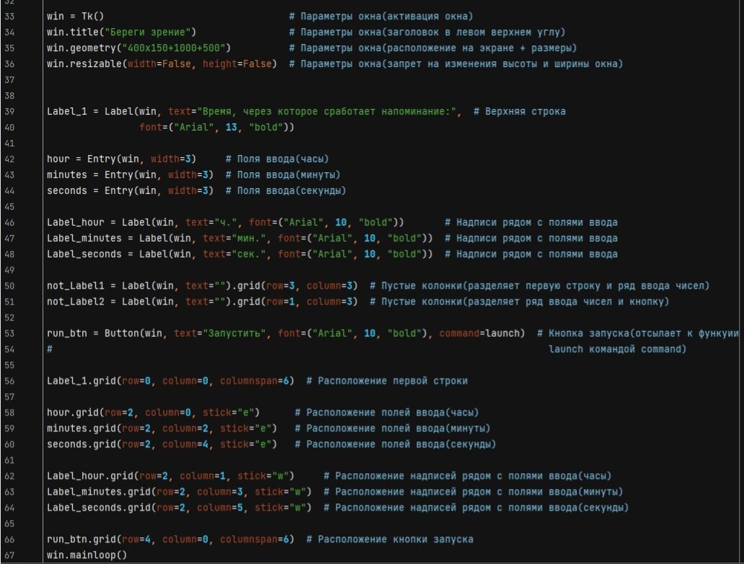Click 'not_Label1' on line 50
This screenshot has width=744, height=564.
coord(75,286)
